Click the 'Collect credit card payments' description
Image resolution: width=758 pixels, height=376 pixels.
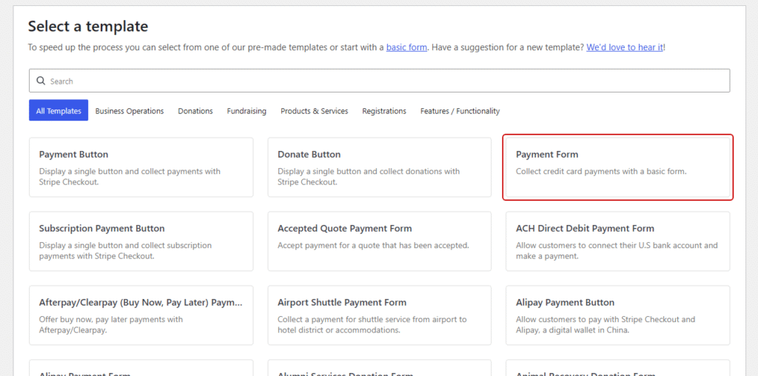click(x=601, y=171)
